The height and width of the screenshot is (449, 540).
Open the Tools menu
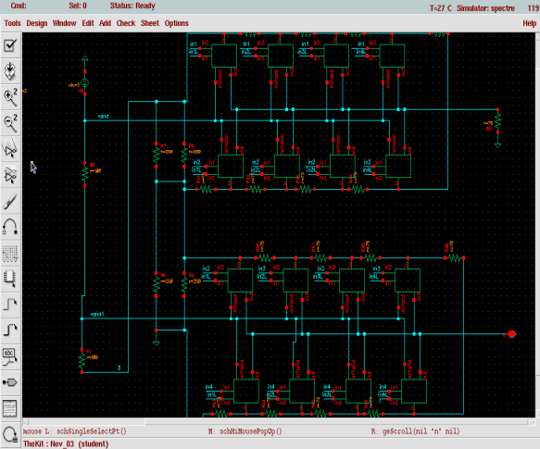(x=12, y=23)
